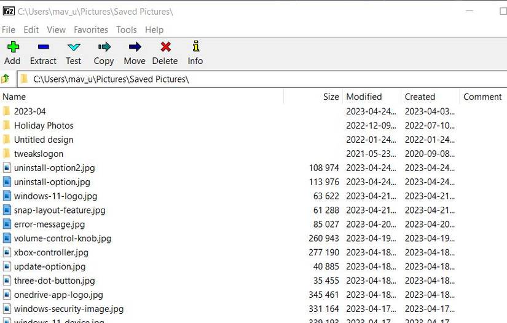The image size is (507, 323).
Task: Click into the address path field
Action: (x=262, y=79)
